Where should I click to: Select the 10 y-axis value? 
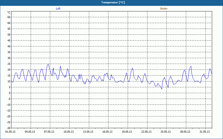[x=9, y=81]
